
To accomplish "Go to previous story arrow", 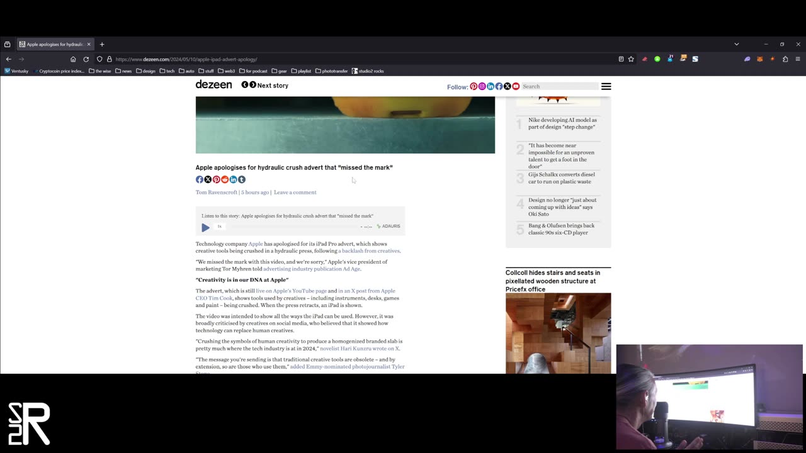I will click(245, 85).
